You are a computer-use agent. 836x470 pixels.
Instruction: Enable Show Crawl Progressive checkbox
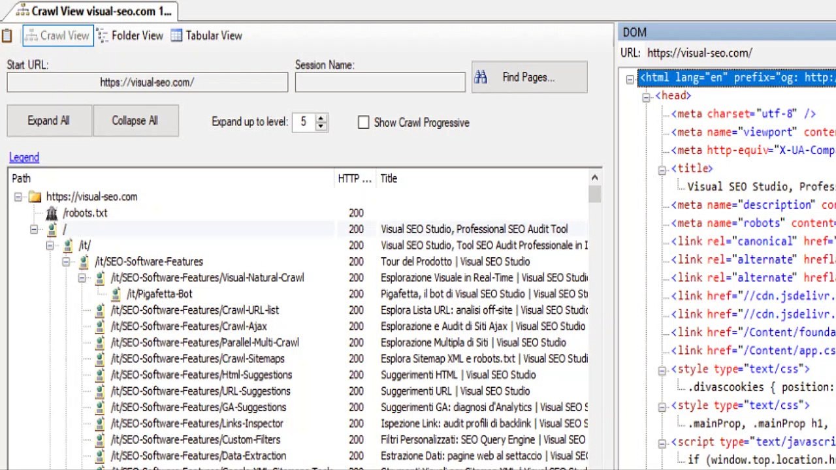pos(364,123)
